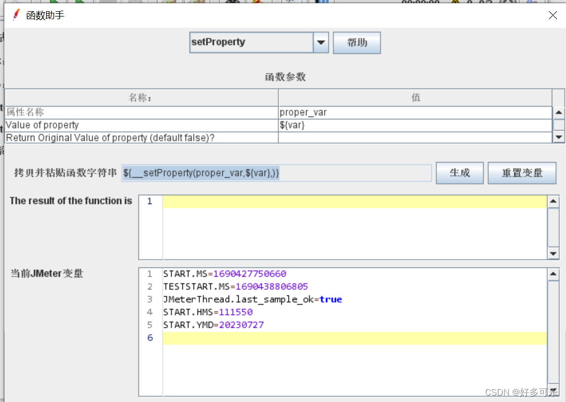Click result area scroll down arrow
This screenshot has width=566, height=402.
click(553, 253)
